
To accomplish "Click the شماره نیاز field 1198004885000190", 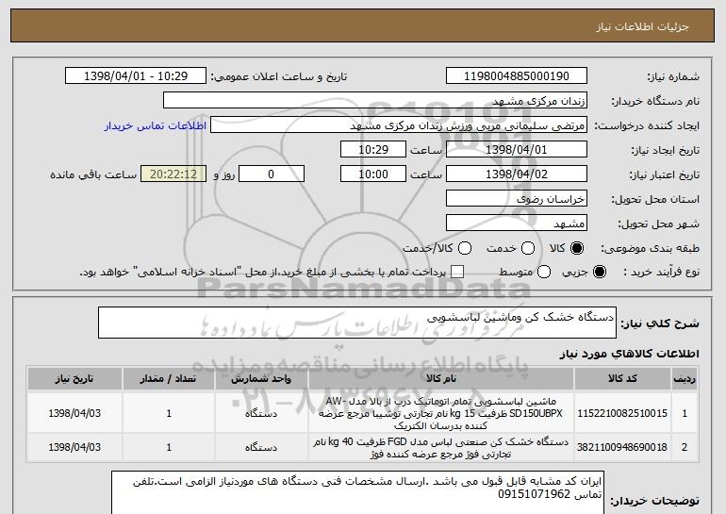I will (x=517, y=76).
